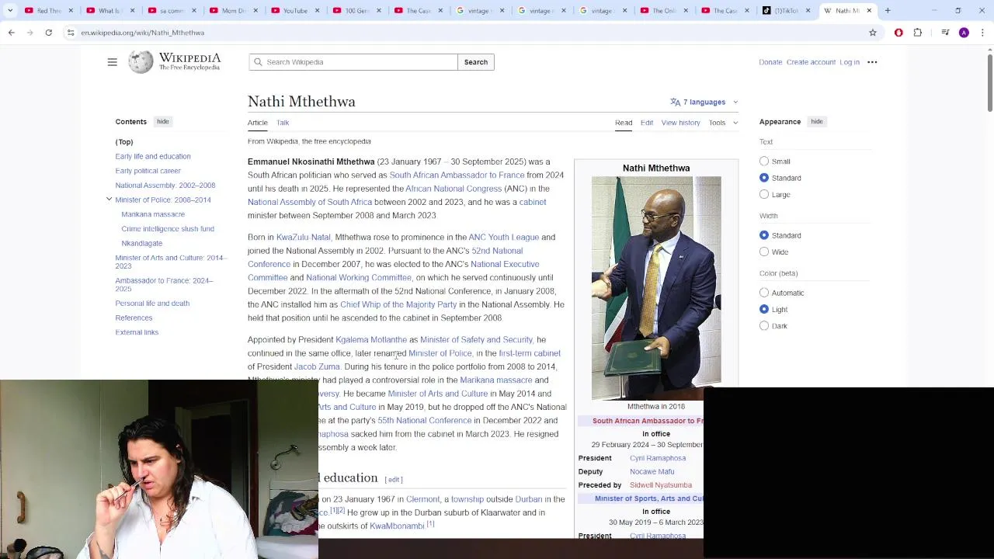Switch to the TikTok tab
994x559 pixels.
coord(786,11)
